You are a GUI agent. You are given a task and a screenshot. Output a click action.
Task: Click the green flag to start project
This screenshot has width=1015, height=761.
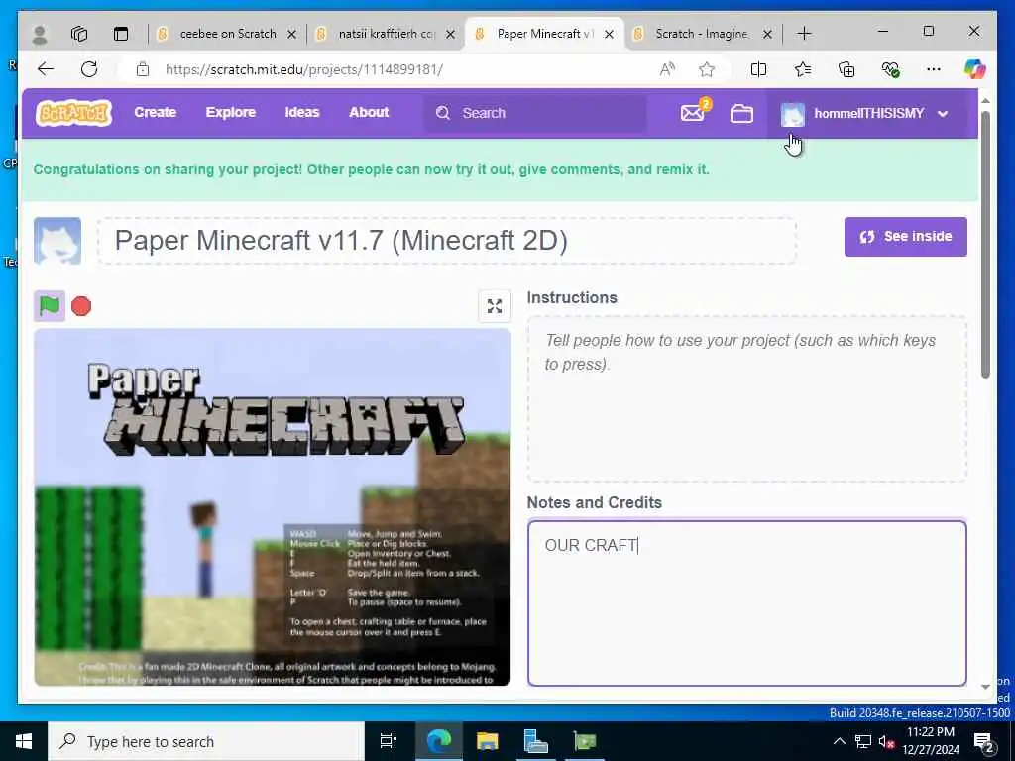click(50, 305)
